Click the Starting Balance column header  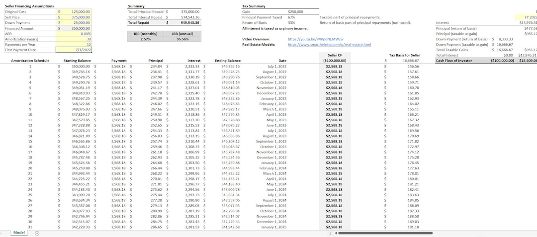77,61
